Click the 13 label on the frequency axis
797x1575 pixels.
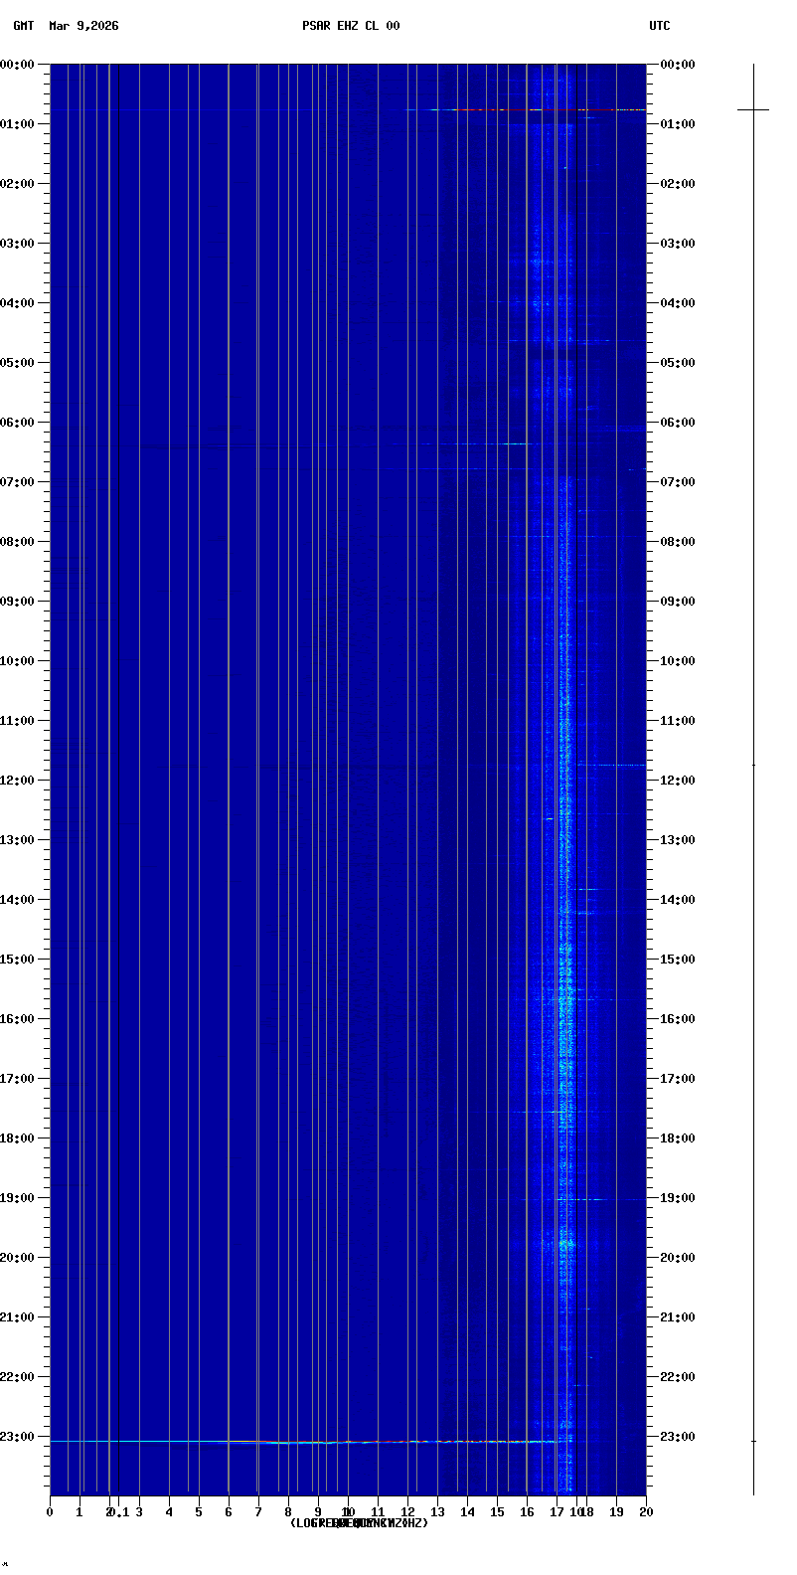tap(437, 1512)
